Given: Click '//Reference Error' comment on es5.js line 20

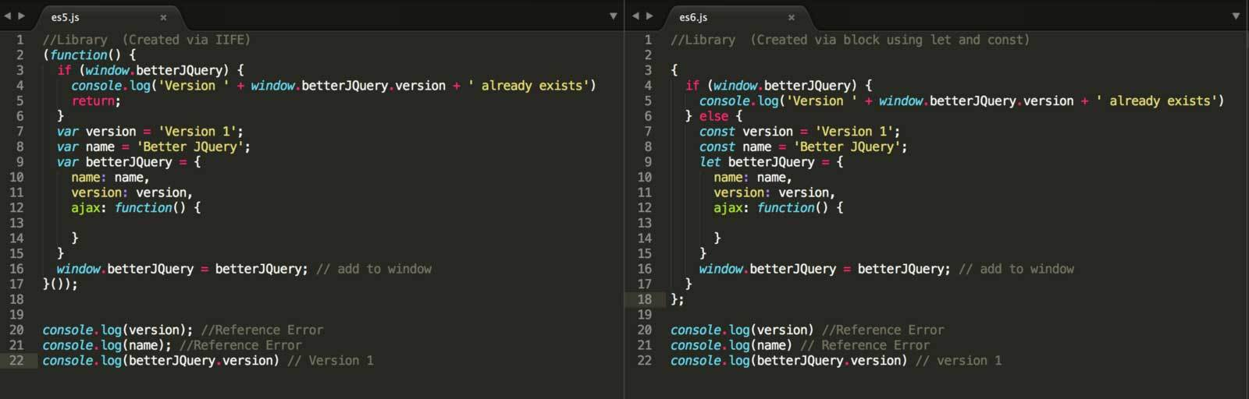Looking at the screenshot, I should (x=262, y=330).
